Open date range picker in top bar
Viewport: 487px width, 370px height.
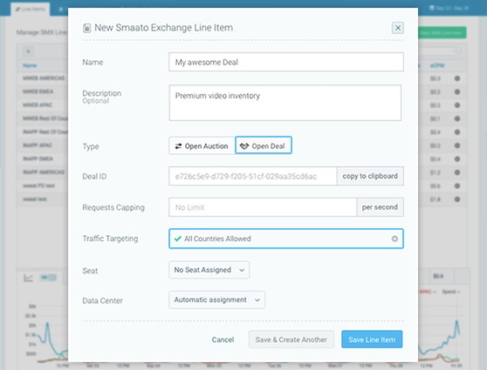point(449,8)
